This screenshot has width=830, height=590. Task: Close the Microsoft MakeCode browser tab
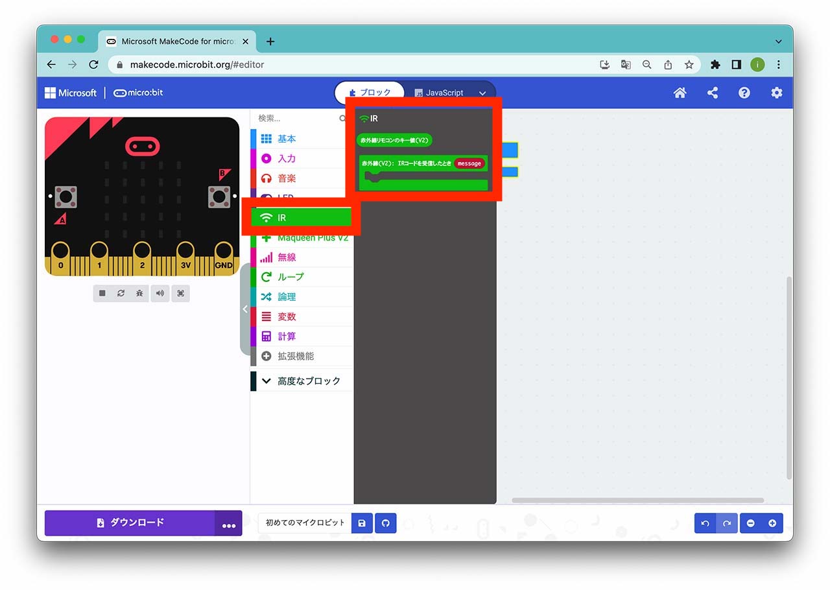coord(245,41)
